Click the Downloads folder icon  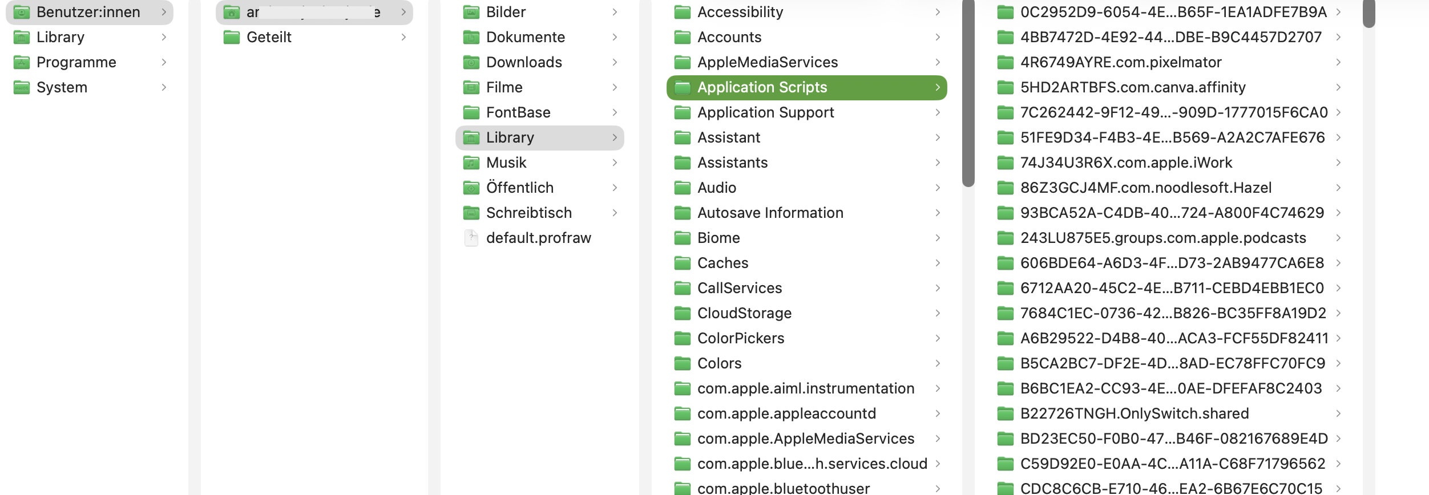coord(471,62)
